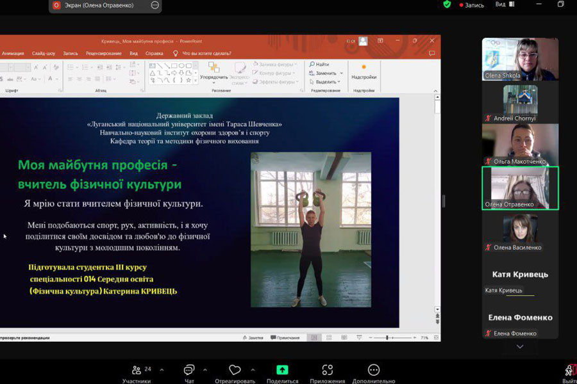Expand the arrow next to Чат
This screenshot has width=577, height=384.
(x=205, y=369)
